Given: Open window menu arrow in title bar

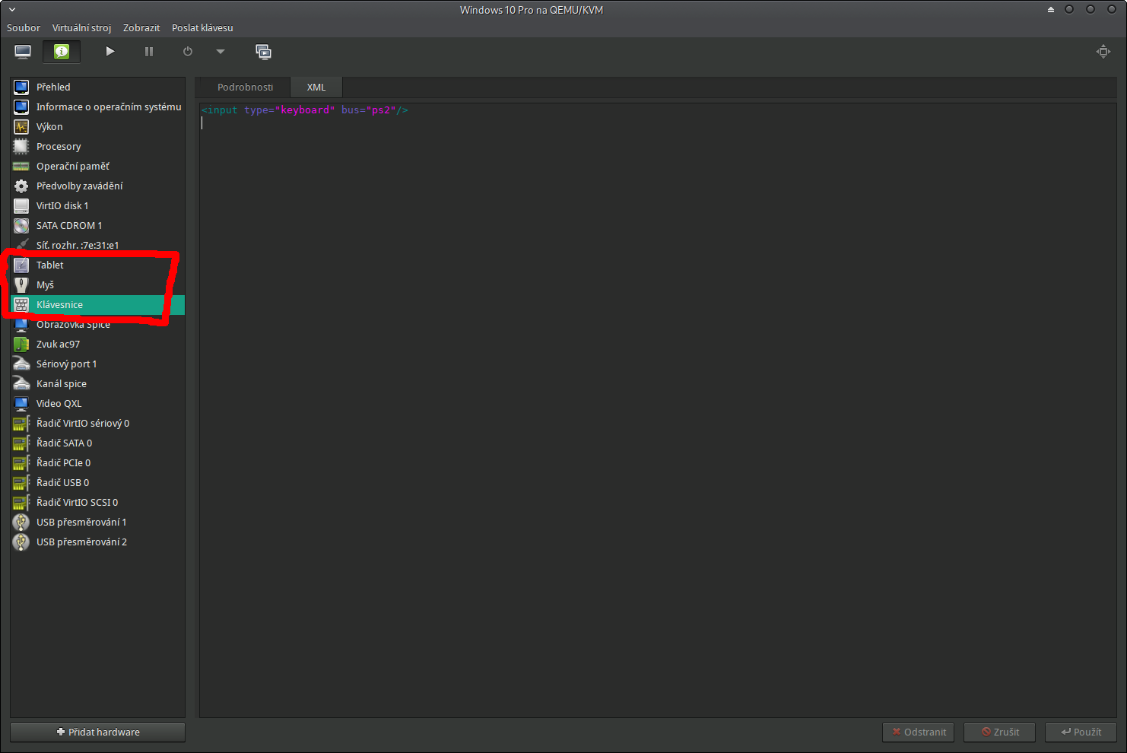Looking at the screenshot, I should (12, 10).
